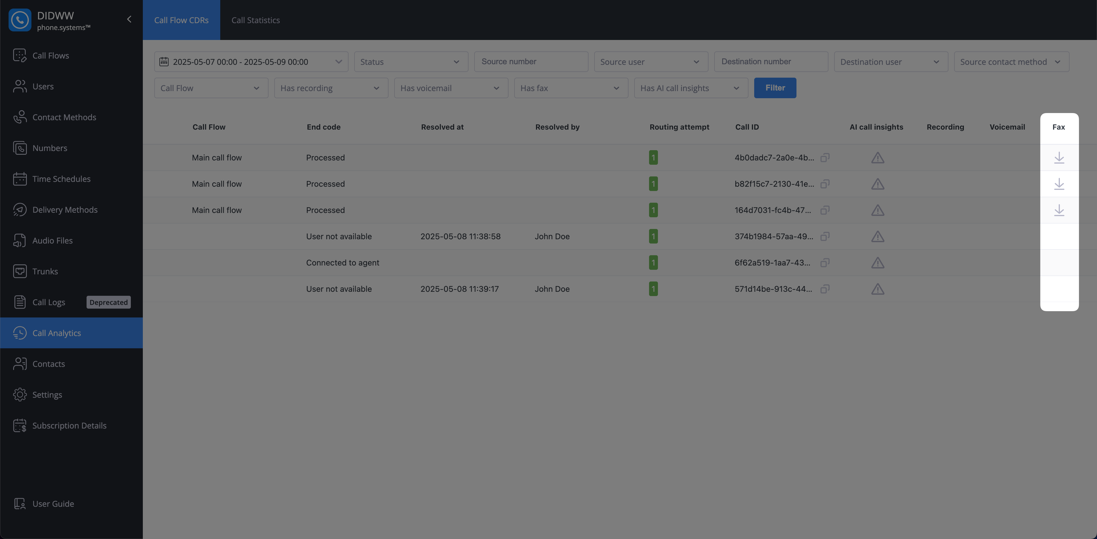Expand the Status filter dropdown
The width and height of the screenshot is (1097, 539).
[x=411, y=62]
